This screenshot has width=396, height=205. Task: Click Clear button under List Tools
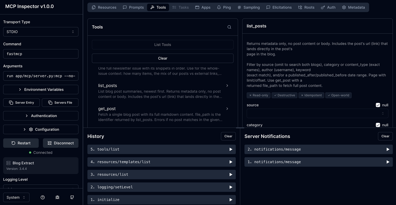coord(163,58)
